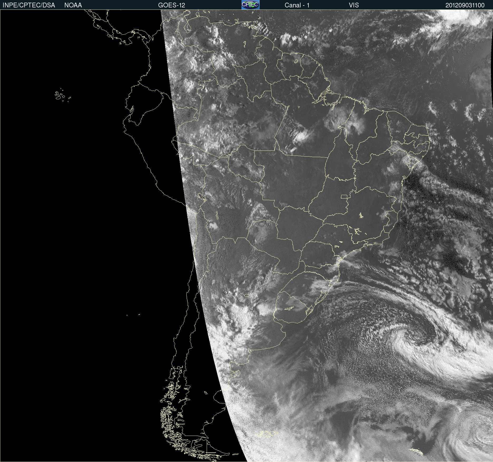Viewport: 493px width, 462px height.
Task: Select the 'NOAA' label in the header
Action: tap(73, 5)
